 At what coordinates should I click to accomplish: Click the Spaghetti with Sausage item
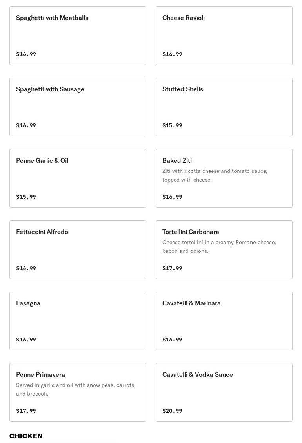(x=78, y=107)
